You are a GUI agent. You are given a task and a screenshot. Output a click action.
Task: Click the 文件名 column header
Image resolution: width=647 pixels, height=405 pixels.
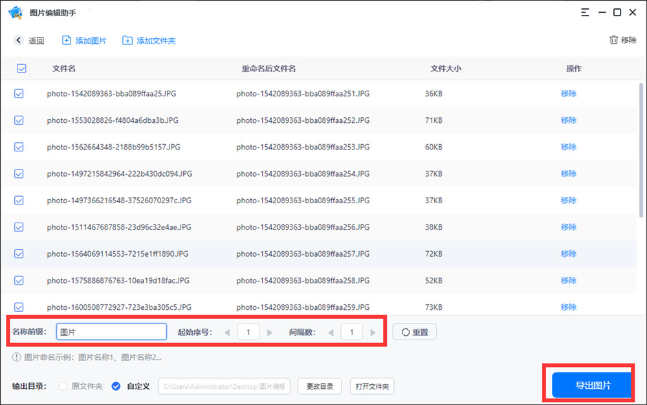64,69
